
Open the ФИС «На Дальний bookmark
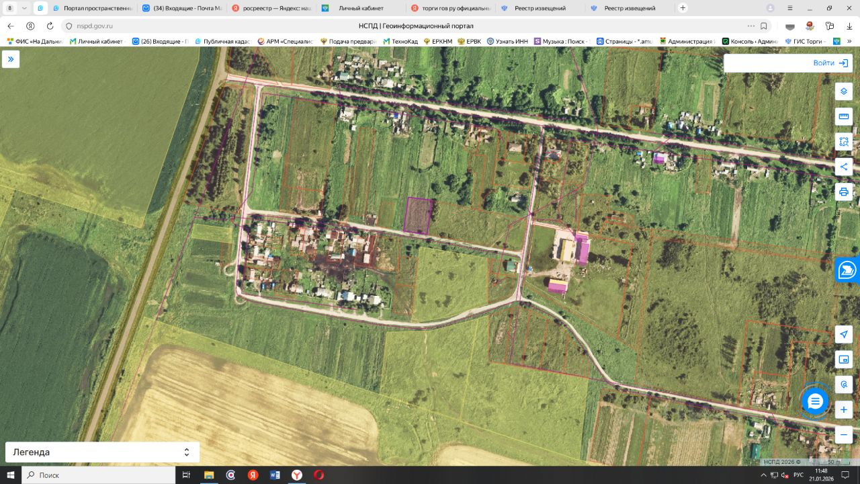[x=34, y=41]
